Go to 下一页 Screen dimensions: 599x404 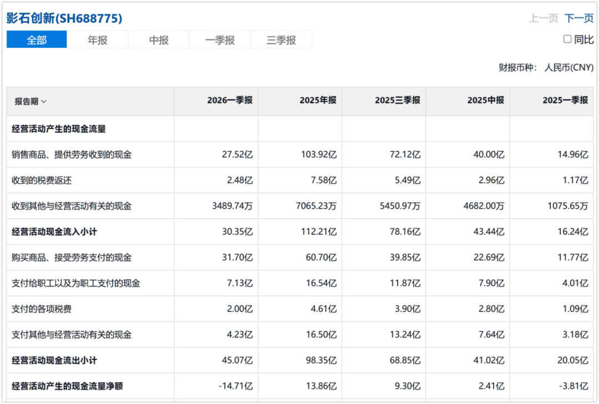(x=579, y=18)
